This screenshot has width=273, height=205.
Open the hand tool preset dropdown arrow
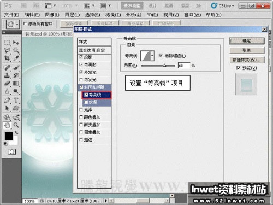pos(17,24)
